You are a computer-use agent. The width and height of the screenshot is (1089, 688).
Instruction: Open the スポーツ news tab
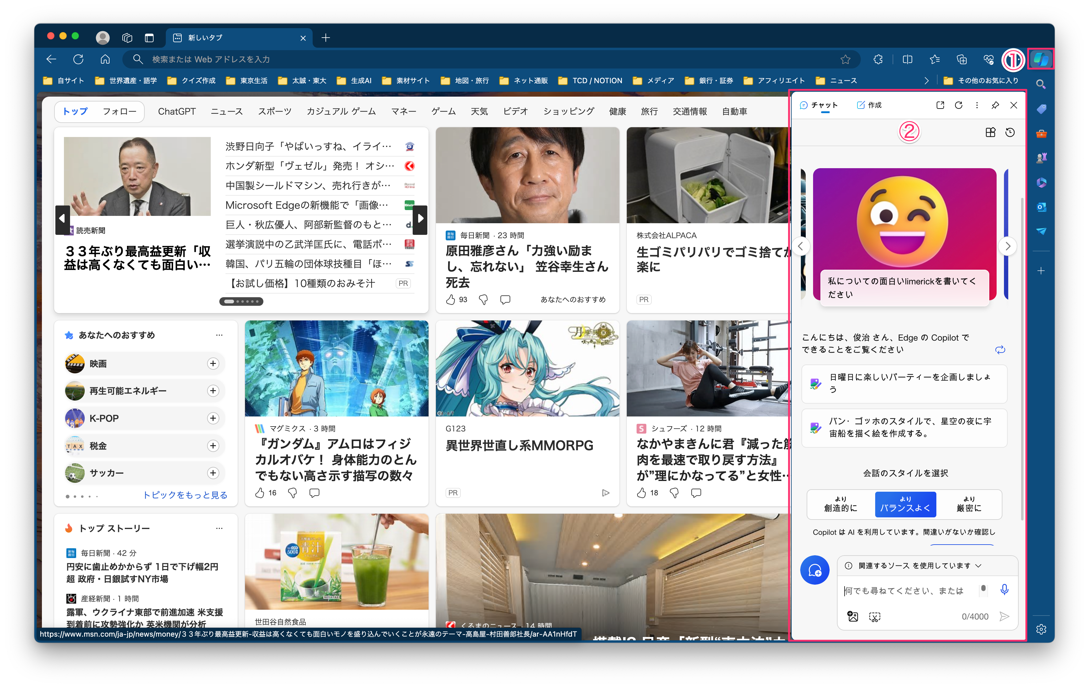pyautogui.click(x=274, y=111)
